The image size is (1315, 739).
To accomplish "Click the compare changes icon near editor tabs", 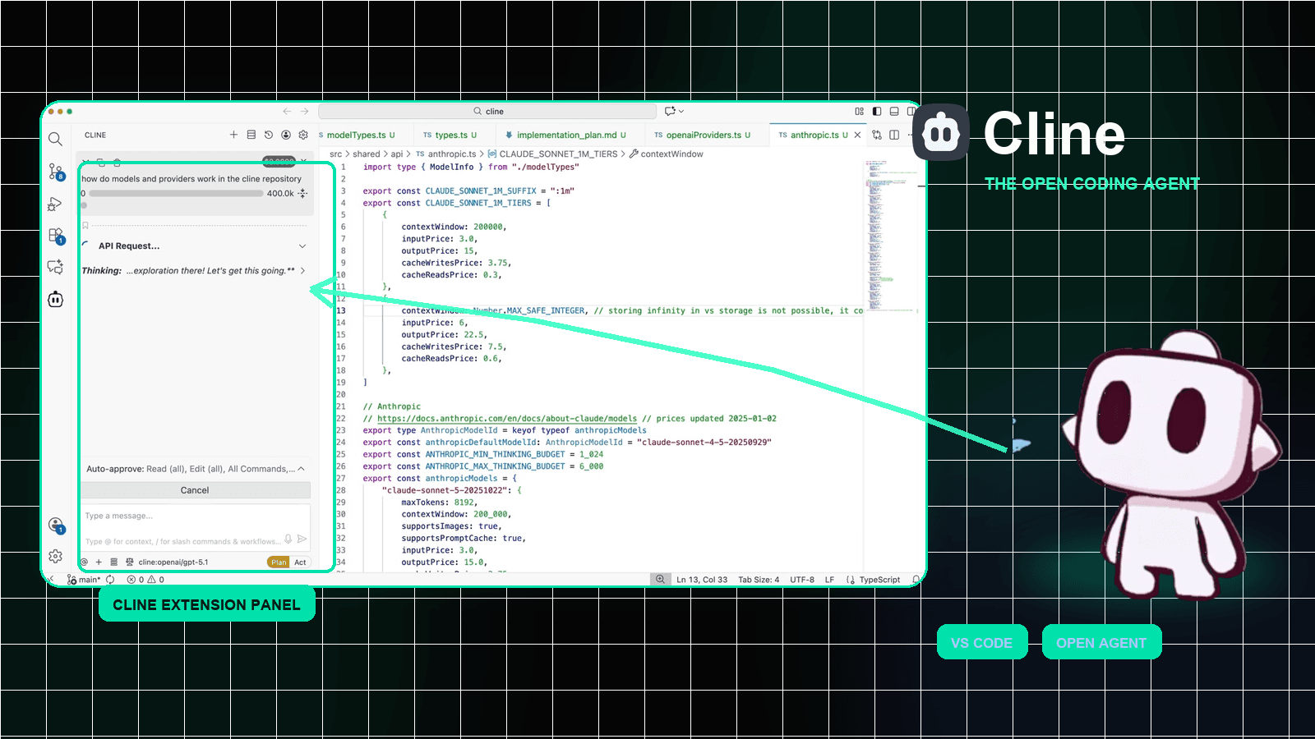I will (877, 135).
